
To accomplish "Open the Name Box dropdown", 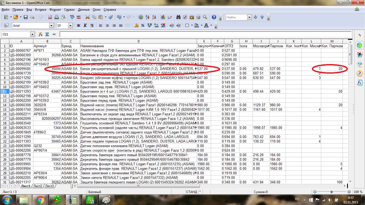I will point(33,34).
